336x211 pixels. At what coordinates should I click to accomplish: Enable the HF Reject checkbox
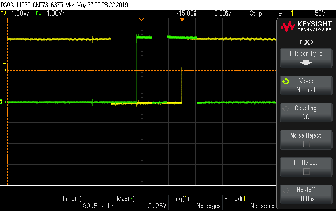coord(306,172)
